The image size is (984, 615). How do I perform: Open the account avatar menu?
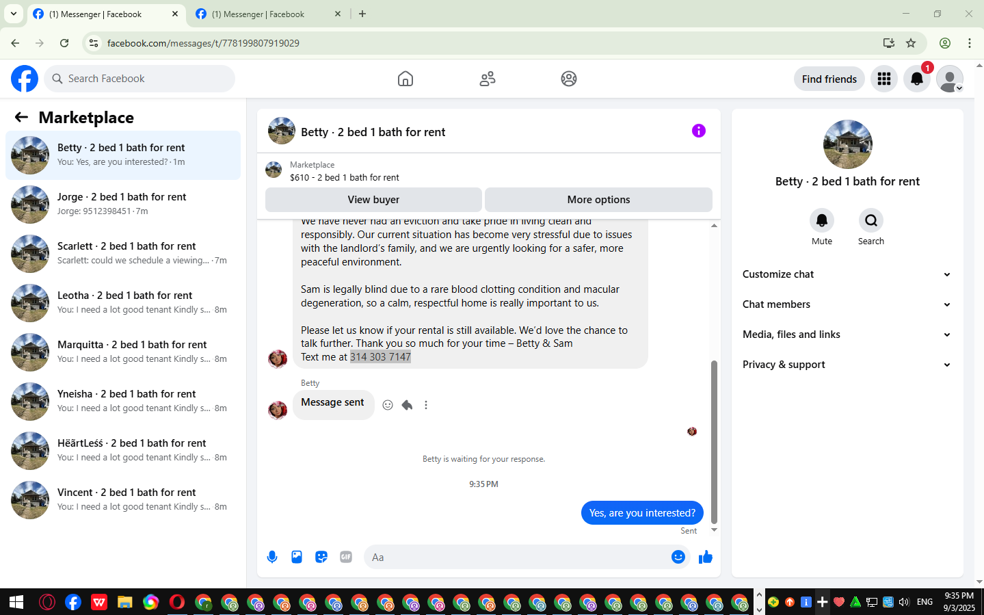coord(950,79)
